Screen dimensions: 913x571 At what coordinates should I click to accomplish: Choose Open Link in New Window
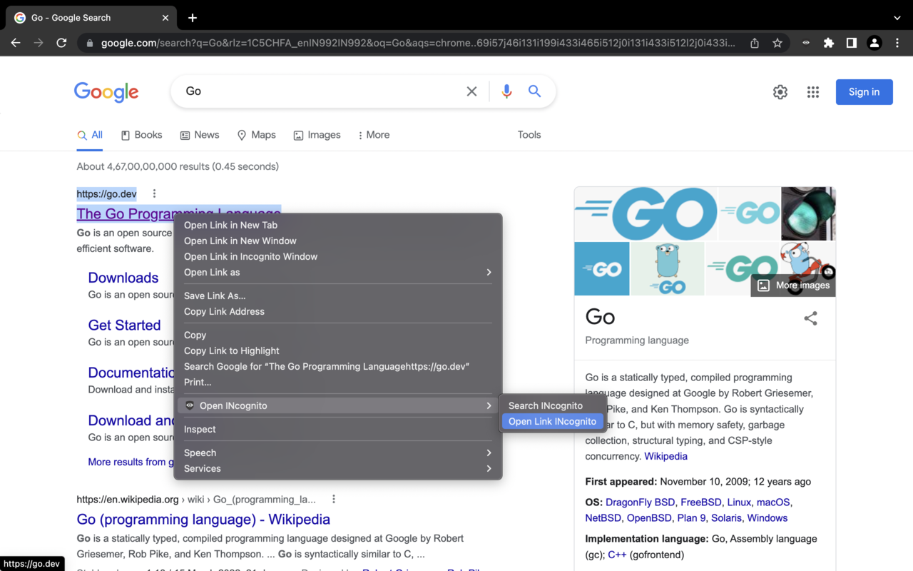tap(338, 241)
